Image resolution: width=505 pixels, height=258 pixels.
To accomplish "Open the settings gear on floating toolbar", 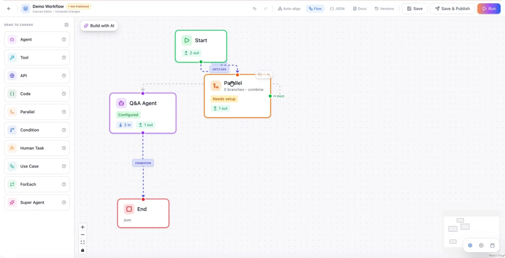I will (x=470, y=245).
